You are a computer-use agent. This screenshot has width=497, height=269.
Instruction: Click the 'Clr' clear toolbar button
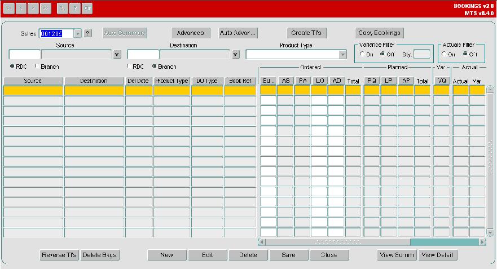click(x=87, y=8)
